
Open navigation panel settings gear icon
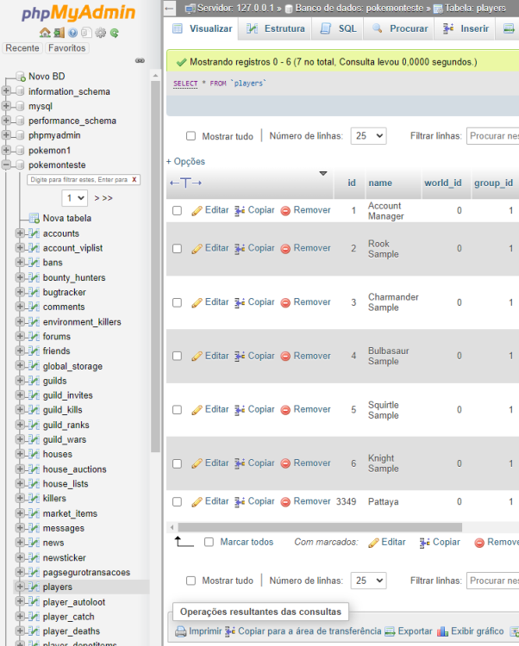click(x=100, y=33)
